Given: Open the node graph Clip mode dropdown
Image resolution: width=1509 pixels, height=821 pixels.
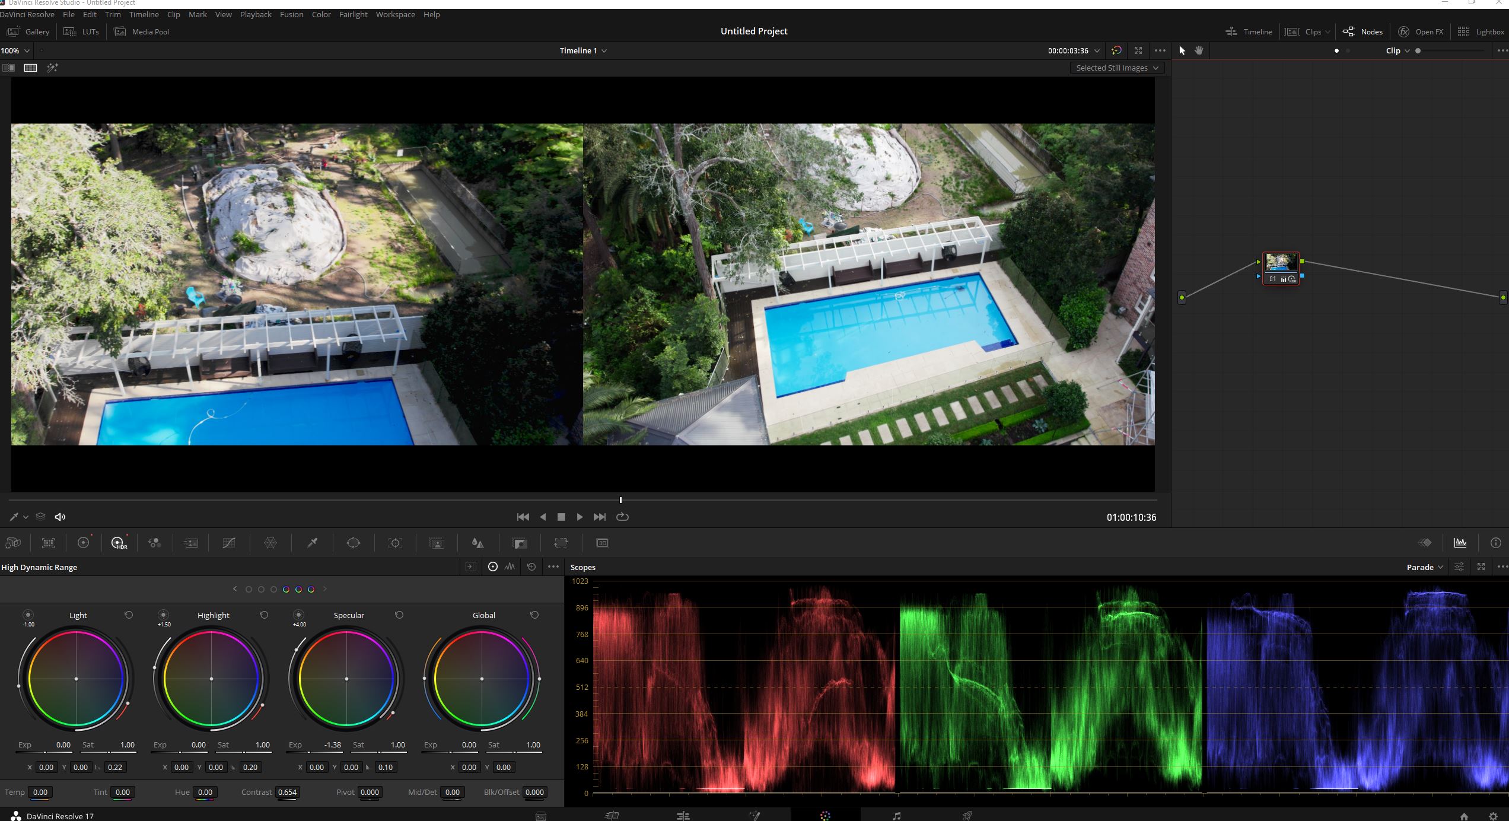Looking at the screenshot, I should click(x=1397, y=50).
